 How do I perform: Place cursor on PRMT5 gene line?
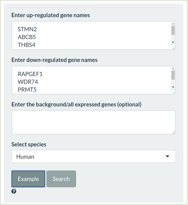tap(27, 90)
